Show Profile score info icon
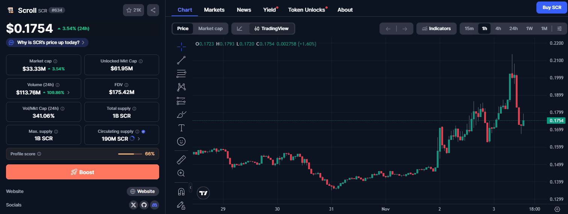Image resolution: width=568 pixels, height=214 pixels. (39, 154)
